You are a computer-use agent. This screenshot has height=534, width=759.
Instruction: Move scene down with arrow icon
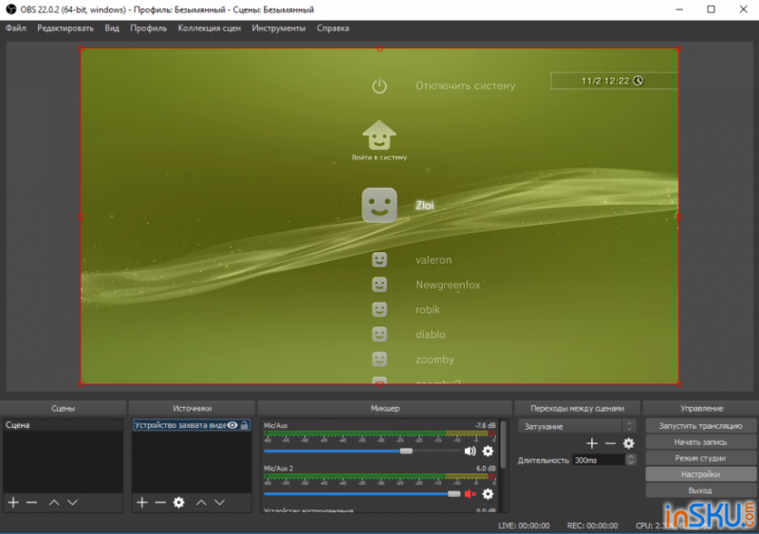pos(73,503)
